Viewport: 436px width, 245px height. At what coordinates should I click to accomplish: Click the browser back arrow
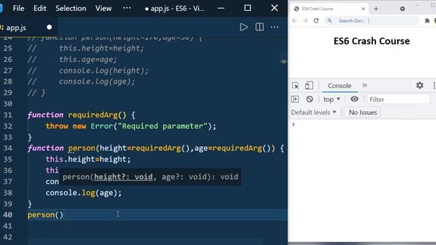(295, 21)
